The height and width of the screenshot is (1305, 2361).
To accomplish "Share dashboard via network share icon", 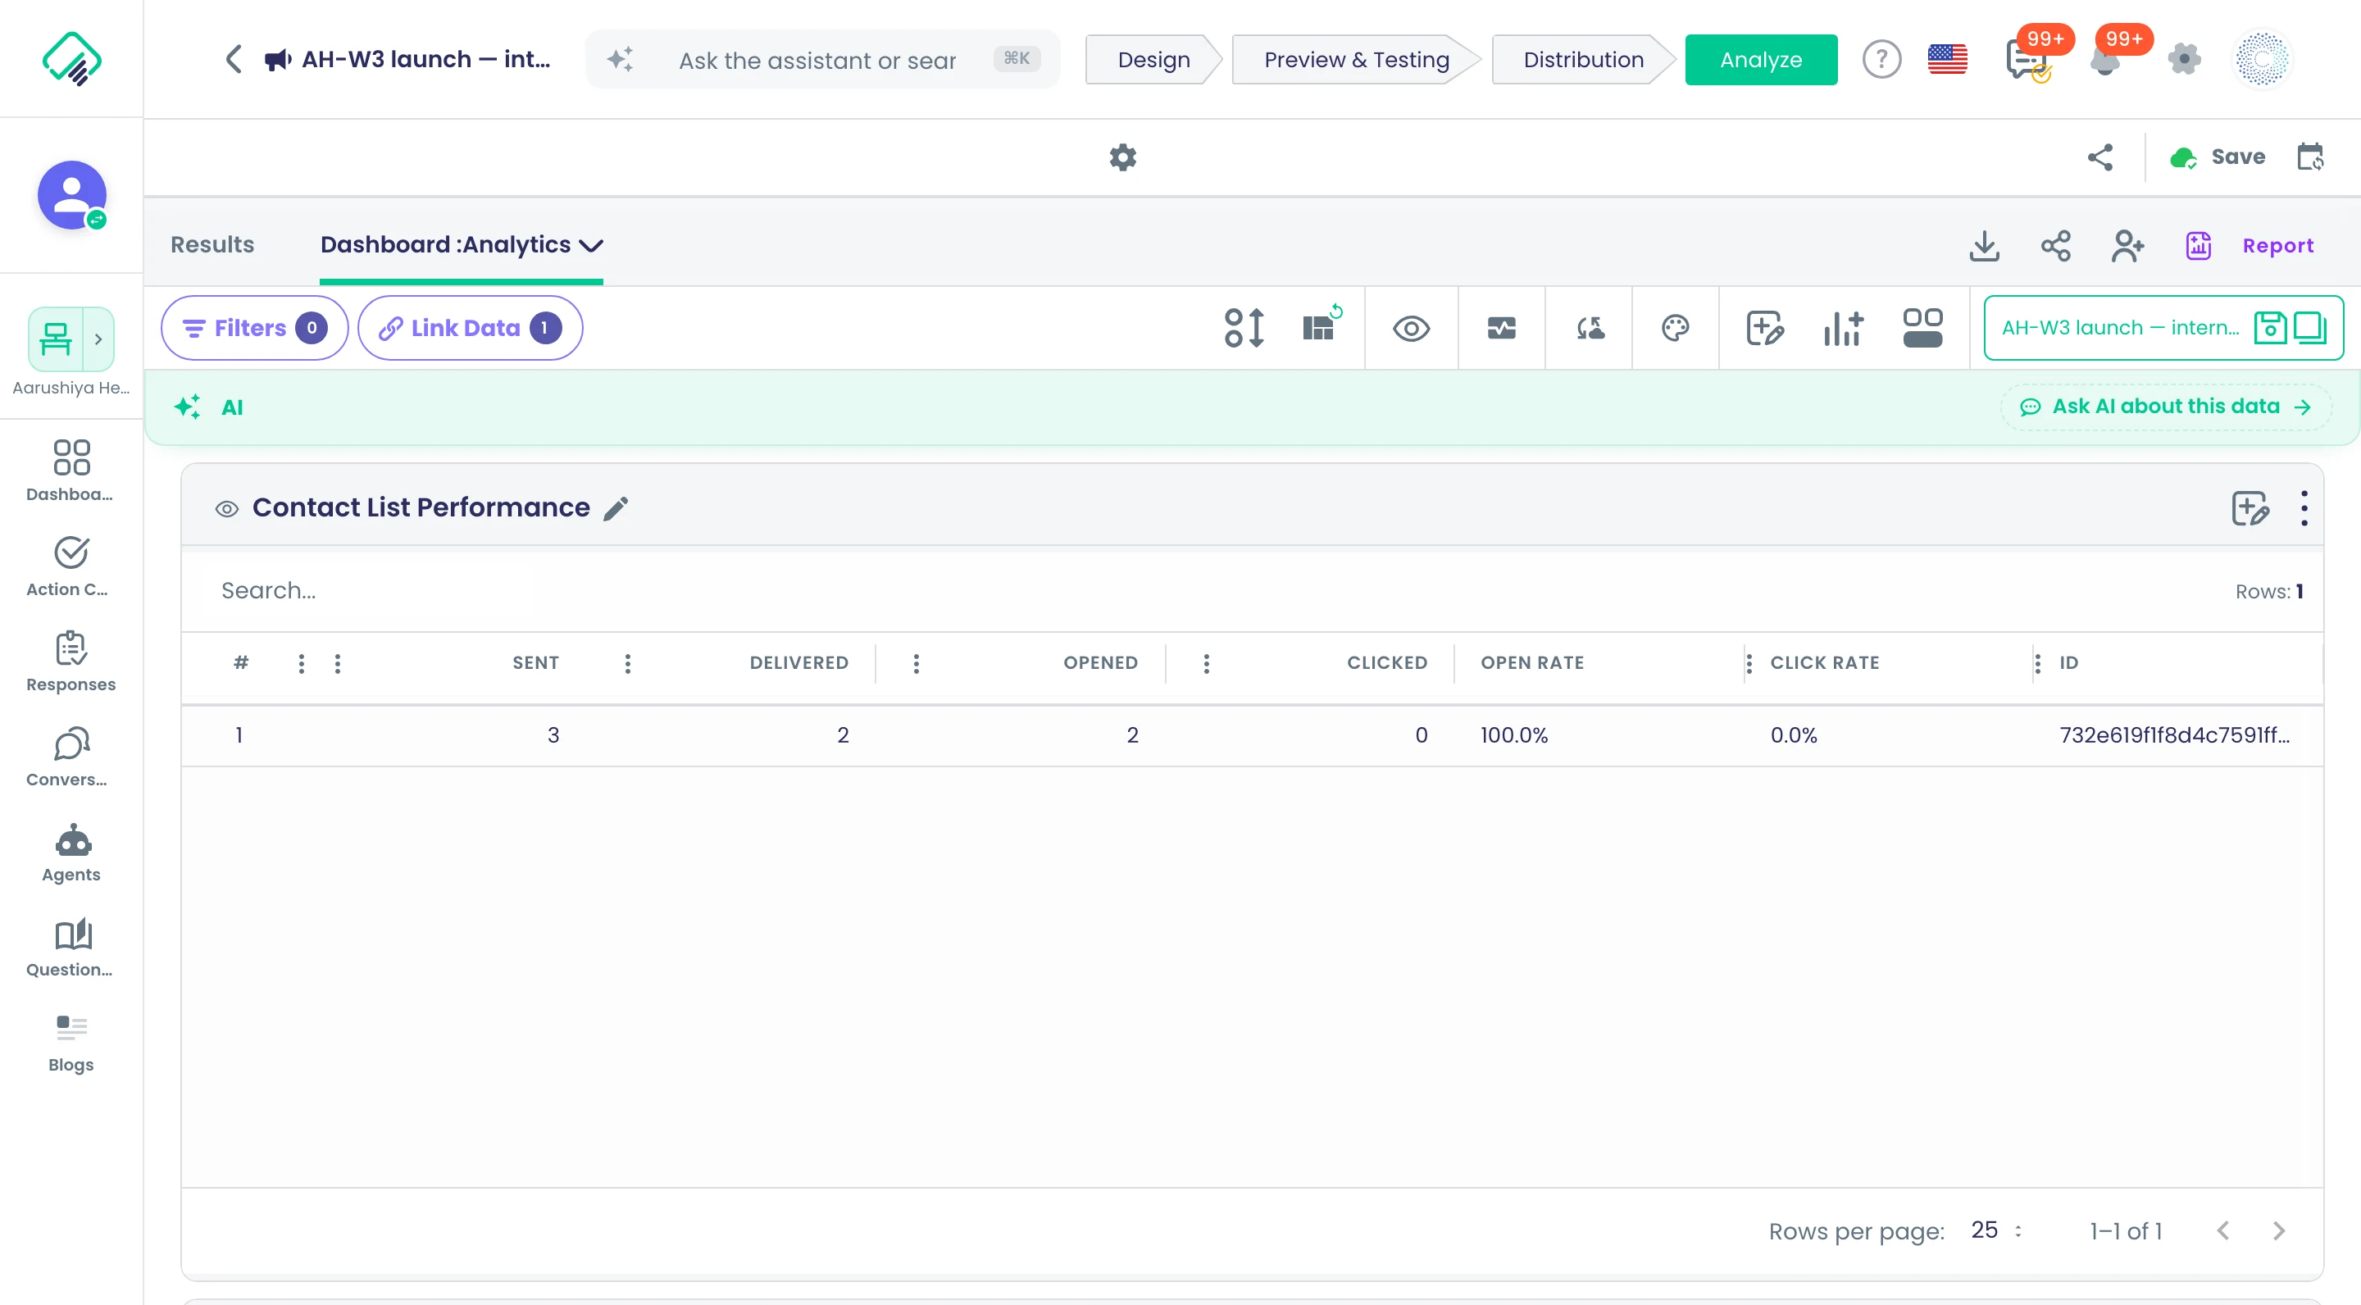I will coord(2056,246).
